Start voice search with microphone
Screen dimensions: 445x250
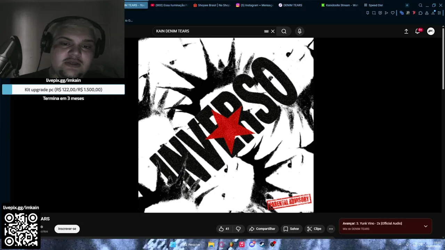click(300, 31)
